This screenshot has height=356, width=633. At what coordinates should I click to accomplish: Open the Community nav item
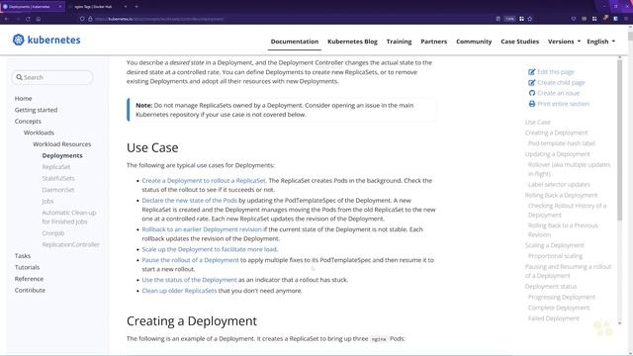pos(474,42)
